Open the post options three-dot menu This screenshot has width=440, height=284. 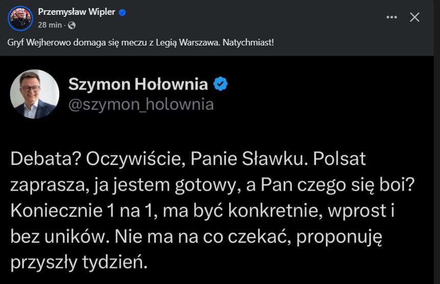coord(392,17)
